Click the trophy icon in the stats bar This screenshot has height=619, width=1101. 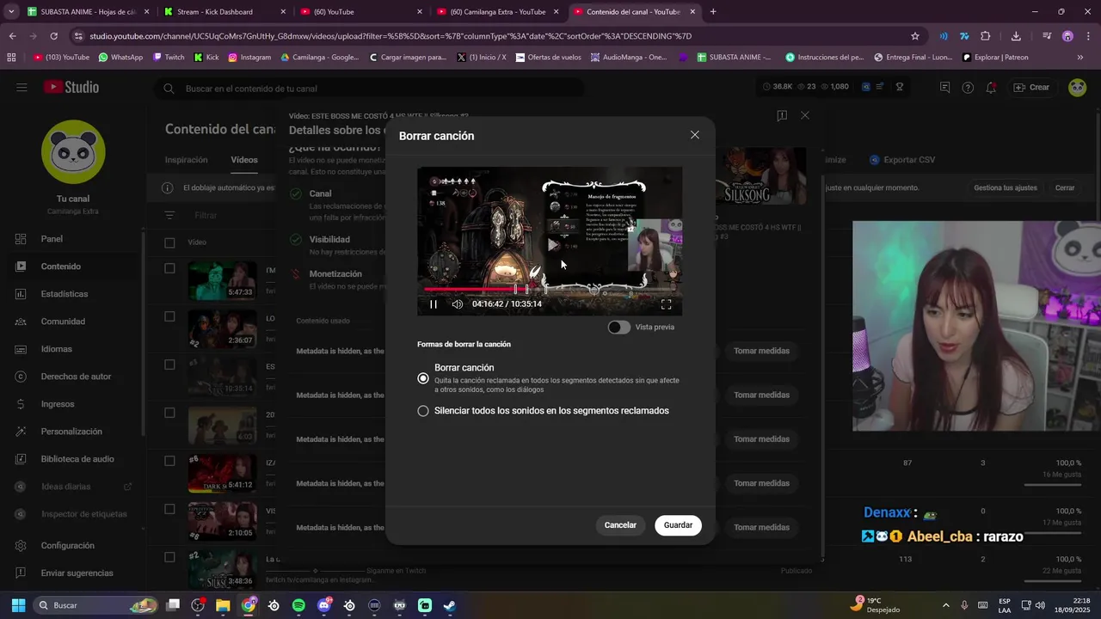900,87
